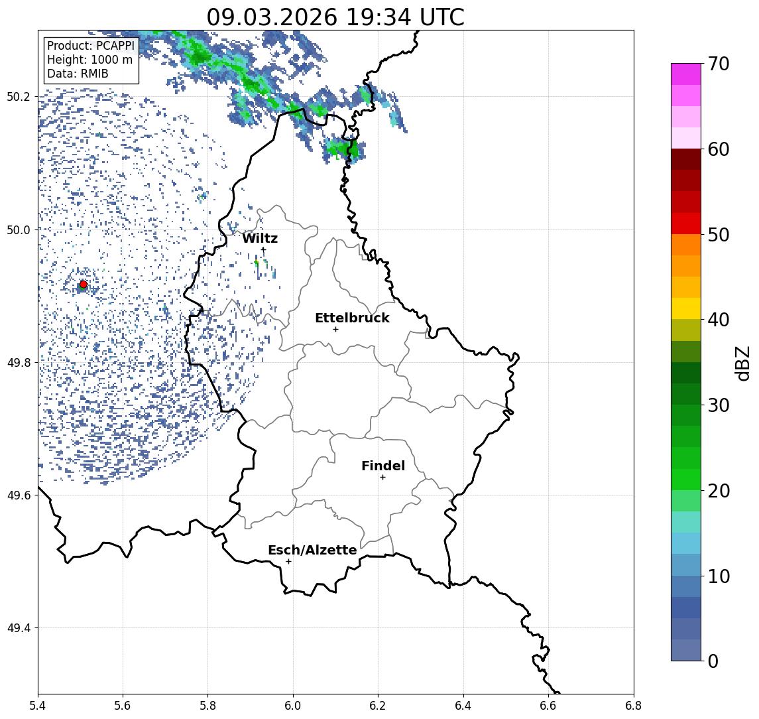Viewport: 759px width, 719px height.
Task: Click the magenta top colorbar swatch
Action: tap(686, 74)
